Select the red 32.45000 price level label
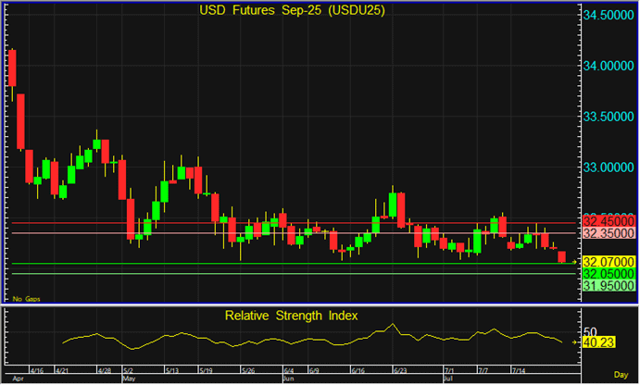The height and width of the screenshot is (385, 640). [609, 222]
